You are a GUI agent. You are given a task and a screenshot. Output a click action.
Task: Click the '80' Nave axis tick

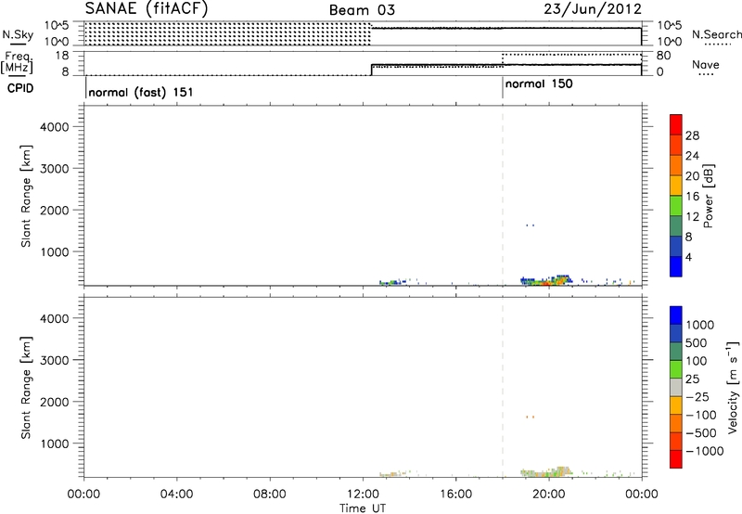pyautogui.click(x=663, y=56)
